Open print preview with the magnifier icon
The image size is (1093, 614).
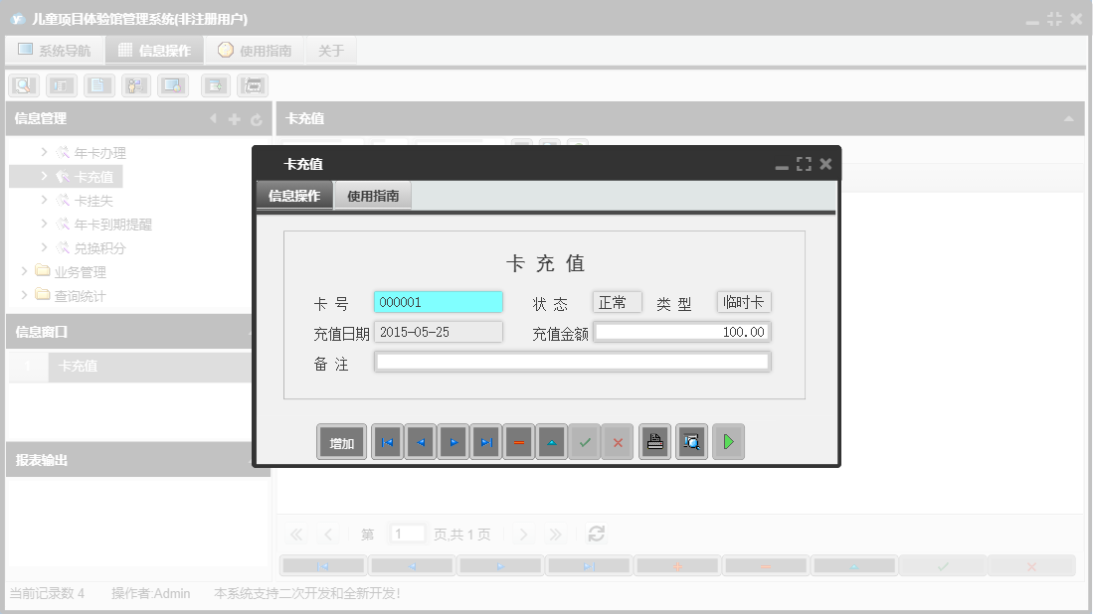point(691,441)
